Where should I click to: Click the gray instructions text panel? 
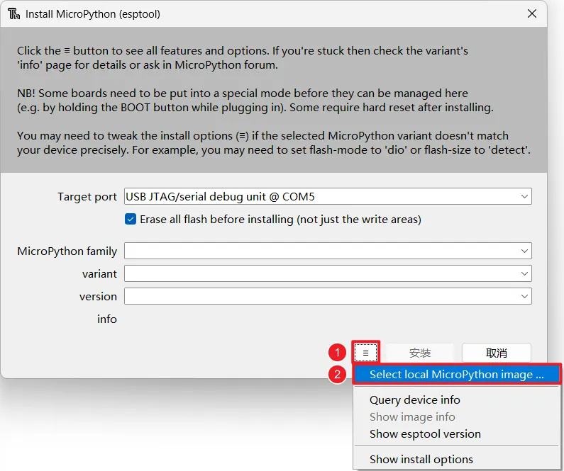pos(273,99)
